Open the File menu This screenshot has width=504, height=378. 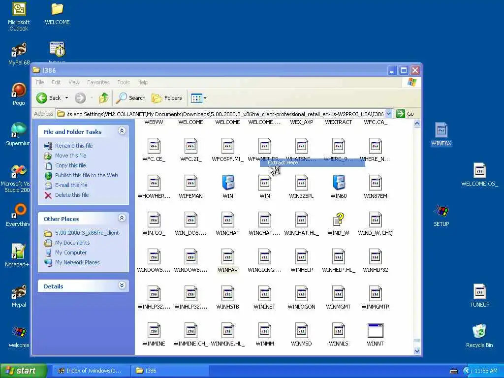tap(40, 82)
